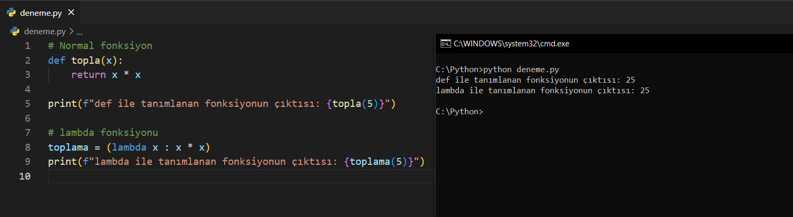Click the breadcrumb chevron separator

click(71, 31)
